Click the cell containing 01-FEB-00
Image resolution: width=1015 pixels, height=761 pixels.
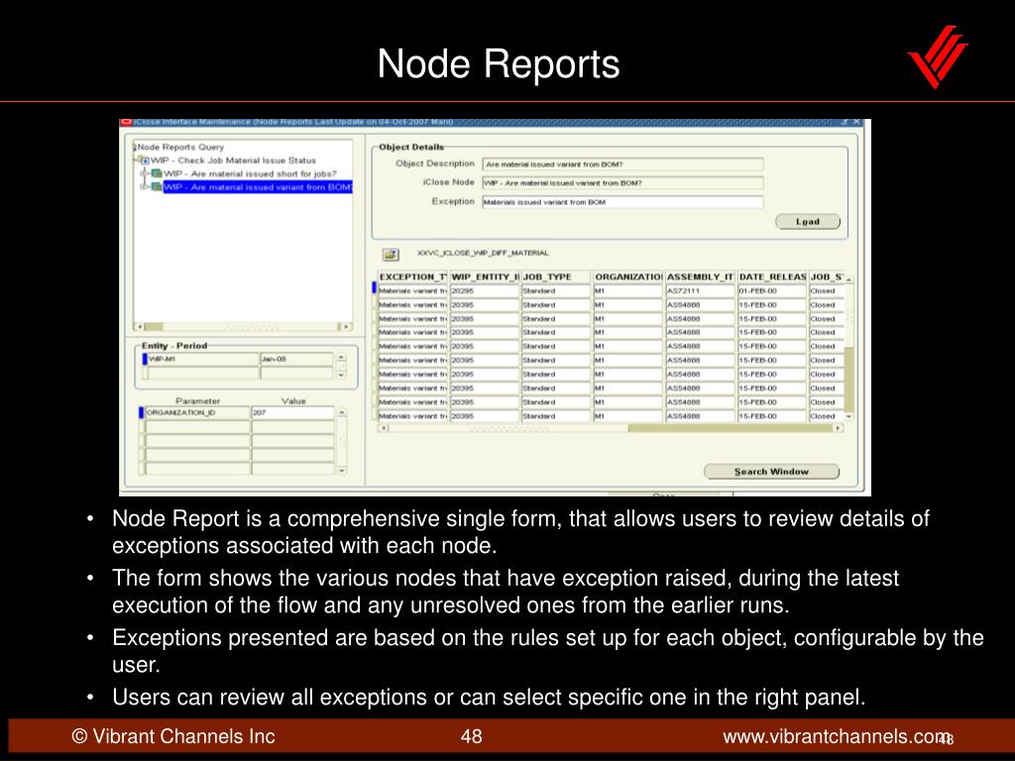click(772, 291)
